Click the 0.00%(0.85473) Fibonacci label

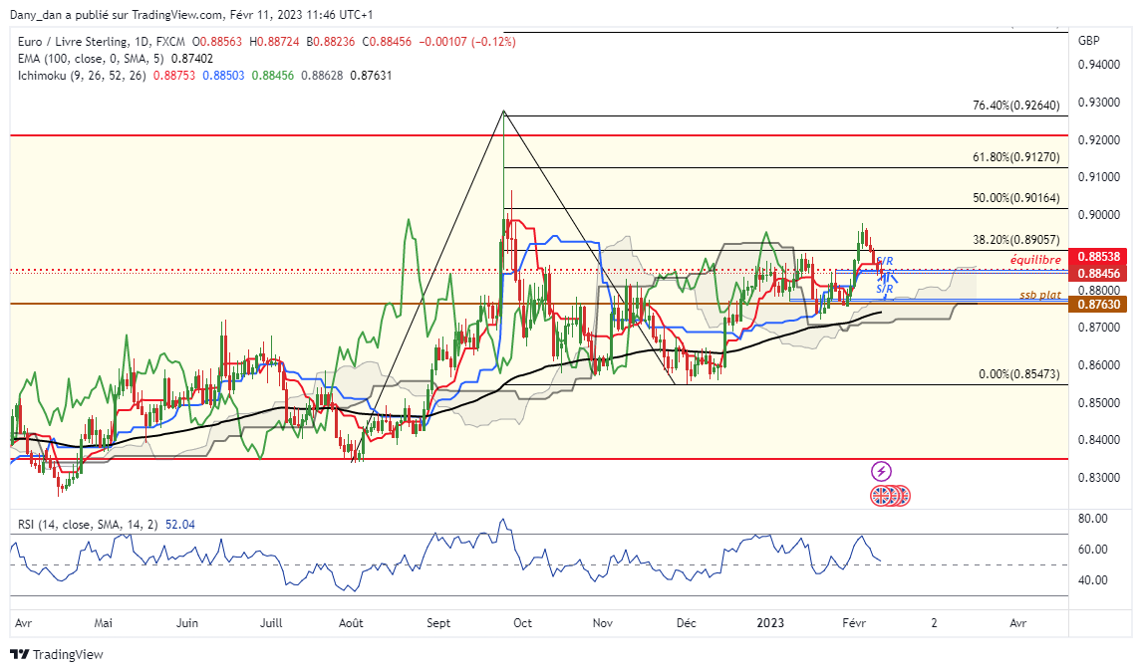pyautogui.click(x=1018, y=373)
